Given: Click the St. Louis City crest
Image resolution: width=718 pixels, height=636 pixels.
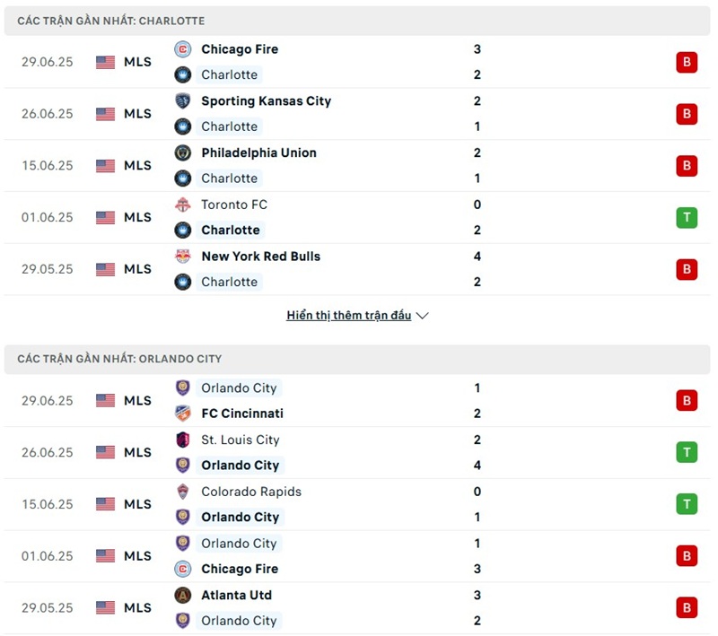Looking at the screenshot, I should click(183, 440).
